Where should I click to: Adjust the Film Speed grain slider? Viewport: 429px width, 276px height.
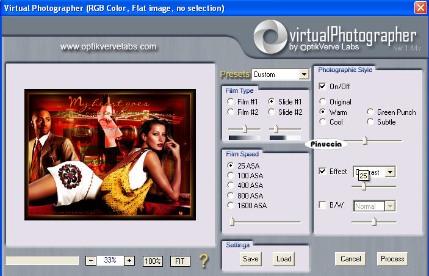point(232,222)
